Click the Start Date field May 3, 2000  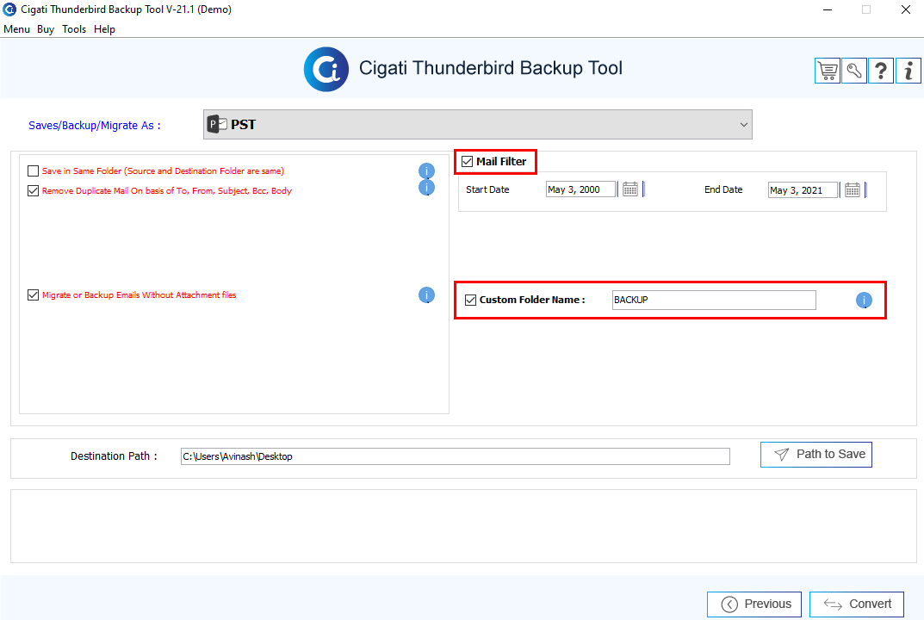tap(581, 189)
